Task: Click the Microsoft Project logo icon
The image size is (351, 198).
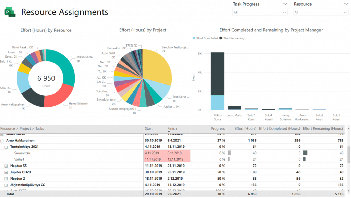Action: [10, 12]
